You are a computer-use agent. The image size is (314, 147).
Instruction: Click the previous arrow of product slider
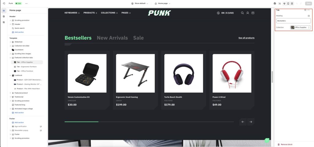tap(243, 122)
